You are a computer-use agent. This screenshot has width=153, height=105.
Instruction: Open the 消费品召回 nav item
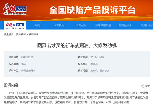click(x=147, y=25)
